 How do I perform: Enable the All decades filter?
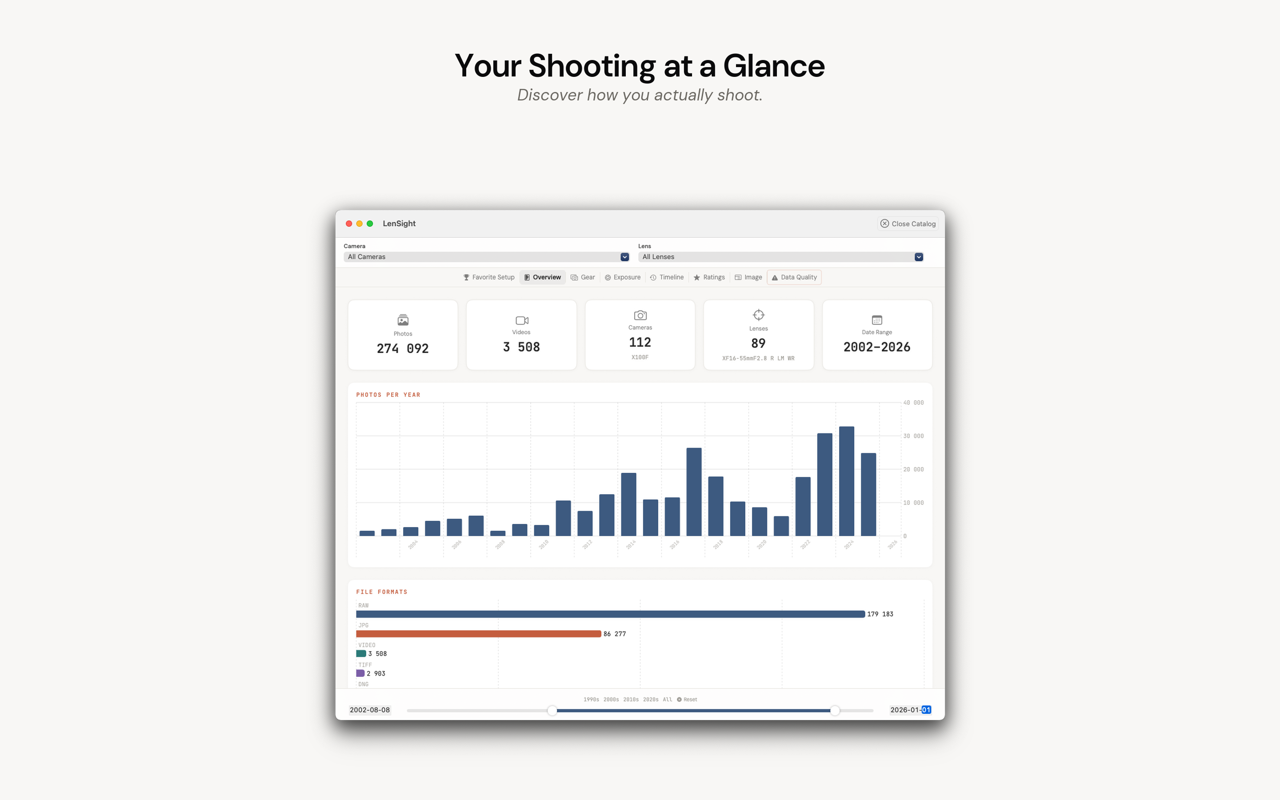click(668, 699)
